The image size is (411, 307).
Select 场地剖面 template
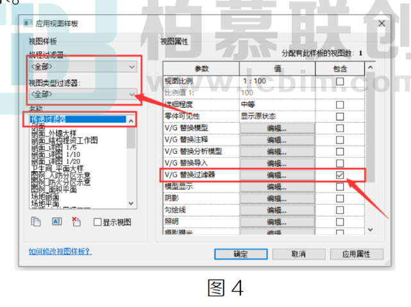[45, 197]
